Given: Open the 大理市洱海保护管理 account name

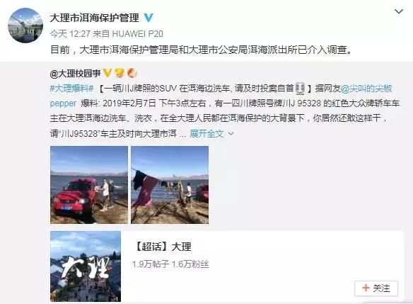Looking at the screenshot, I should [95, 18].
